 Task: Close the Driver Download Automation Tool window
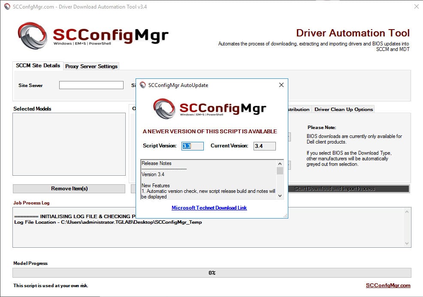click(417, 6)
